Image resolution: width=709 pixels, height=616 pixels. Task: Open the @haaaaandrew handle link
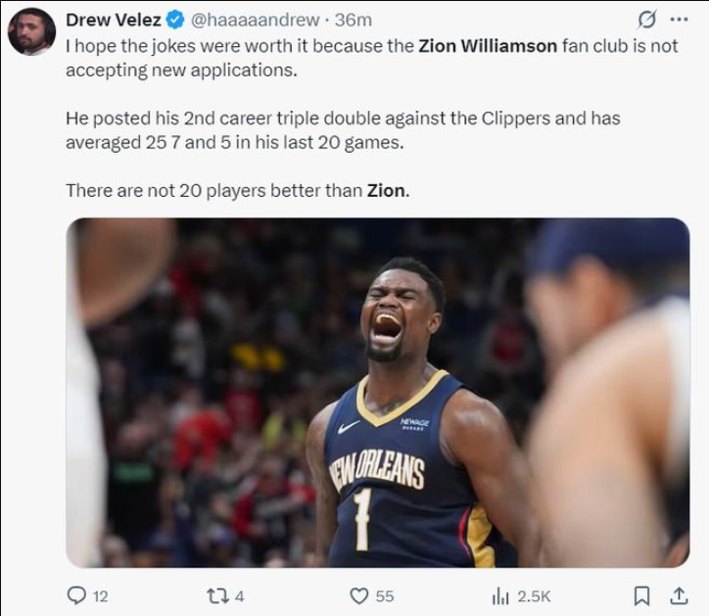[x=256, y=20]
